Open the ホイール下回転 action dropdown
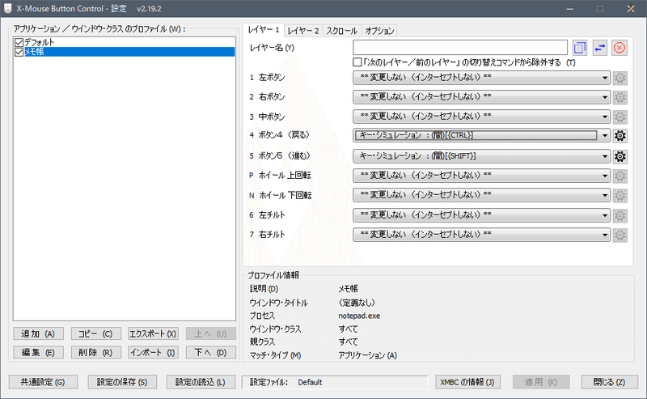 pyautogui.click(x=481, y=195)
